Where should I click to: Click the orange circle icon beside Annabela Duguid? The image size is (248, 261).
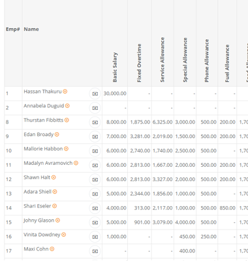tap(67, 106)
